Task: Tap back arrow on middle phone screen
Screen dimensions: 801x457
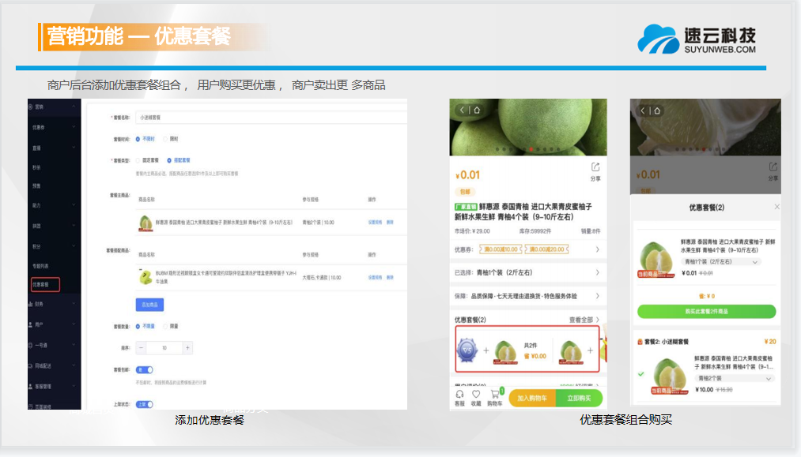Action: pos(463,111)
